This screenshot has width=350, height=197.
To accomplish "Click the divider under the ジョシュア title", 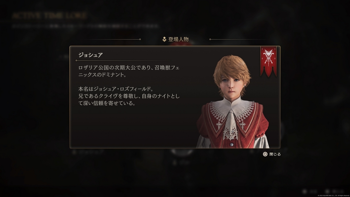I will click(x=125, y=60).
